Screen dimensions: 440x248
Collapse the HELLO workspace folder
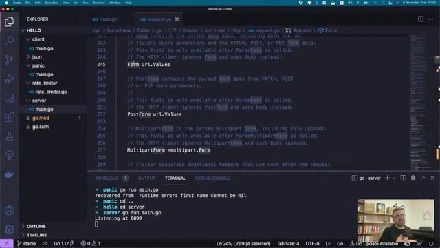pyautogui.click(x=34, y=30)
